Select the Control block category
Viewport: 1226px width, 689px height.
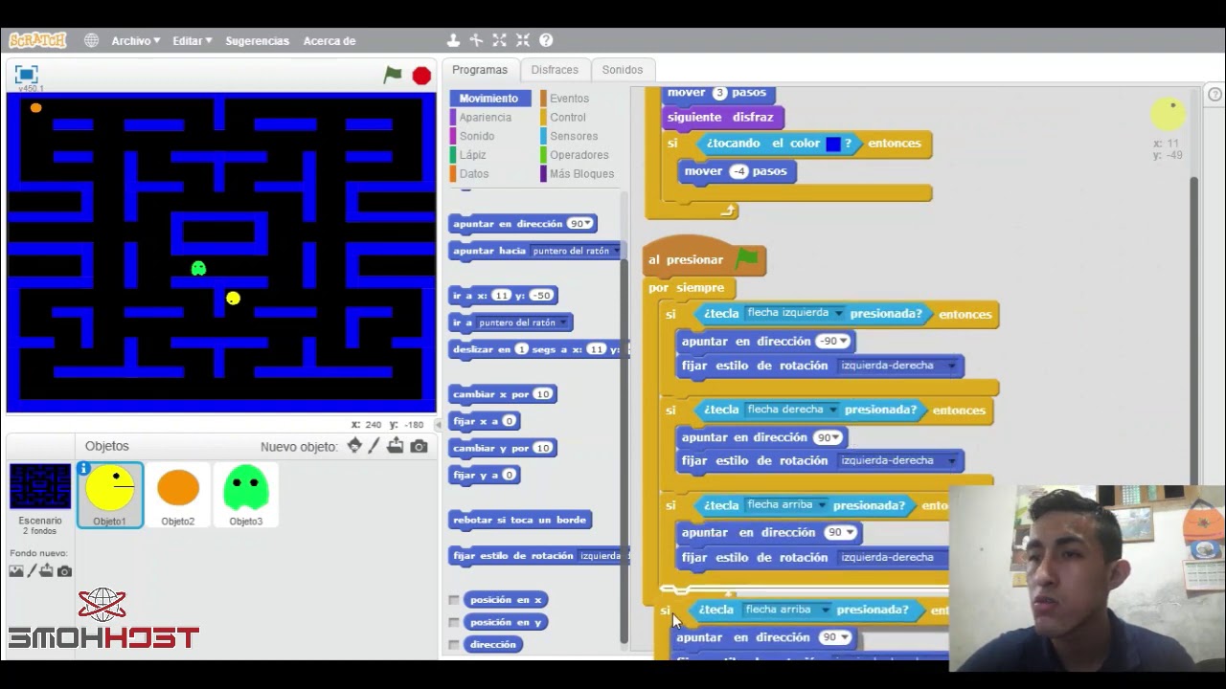(567, 118)
